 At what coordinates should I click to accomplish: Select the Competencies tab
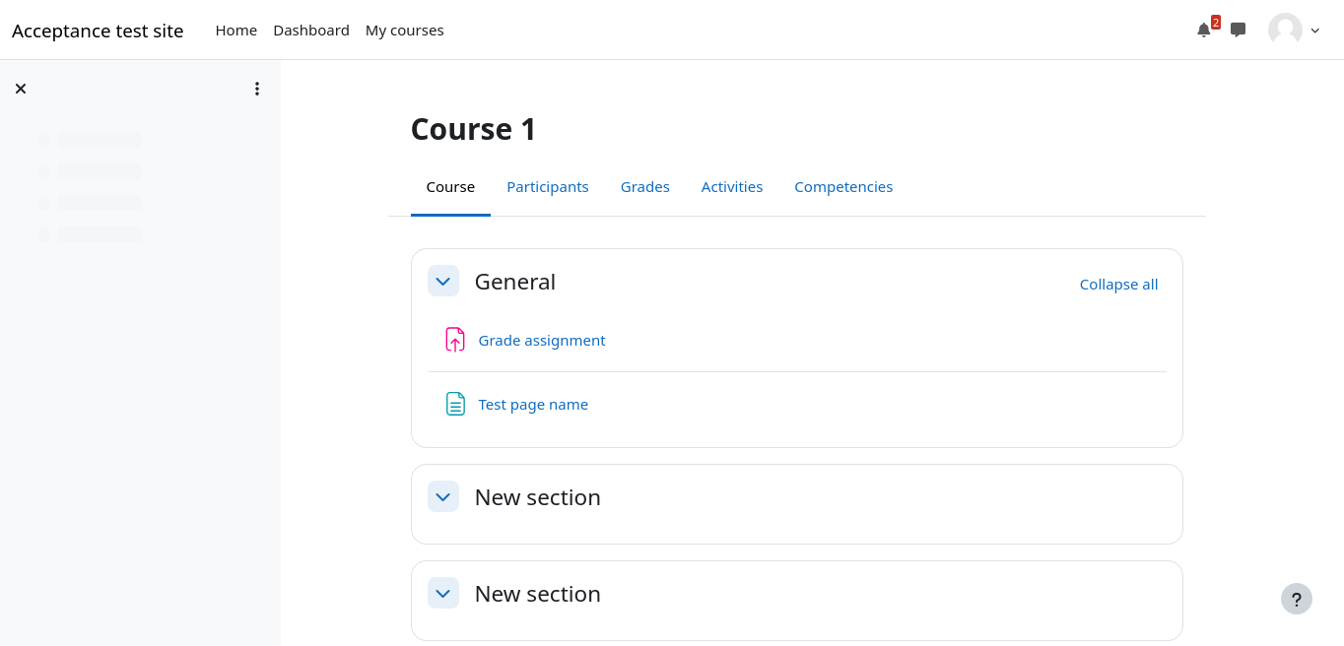[843, 187]
